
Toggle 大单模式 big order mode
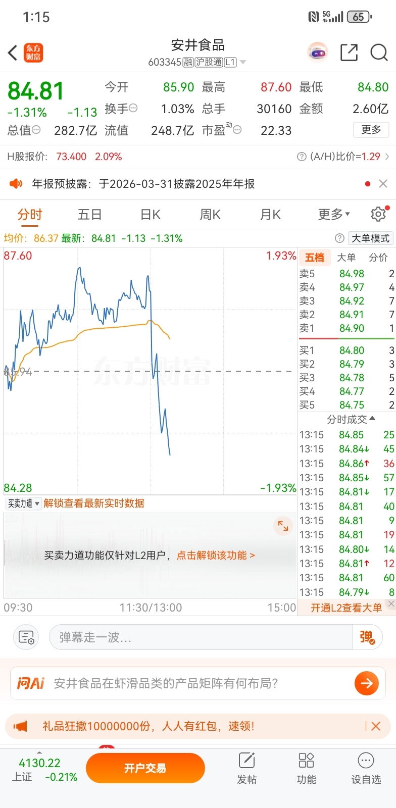tap(370, 238)
